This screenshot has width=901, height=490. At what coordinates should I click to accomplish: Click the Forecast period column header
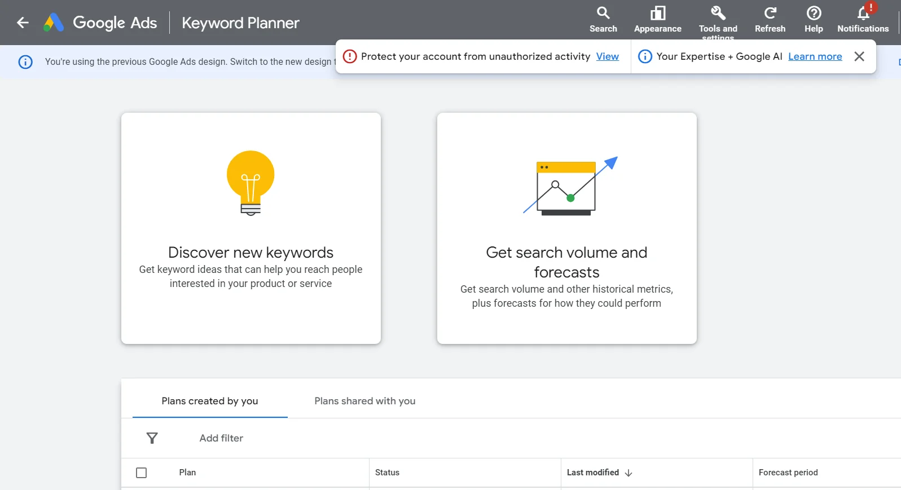pos(788,473)
